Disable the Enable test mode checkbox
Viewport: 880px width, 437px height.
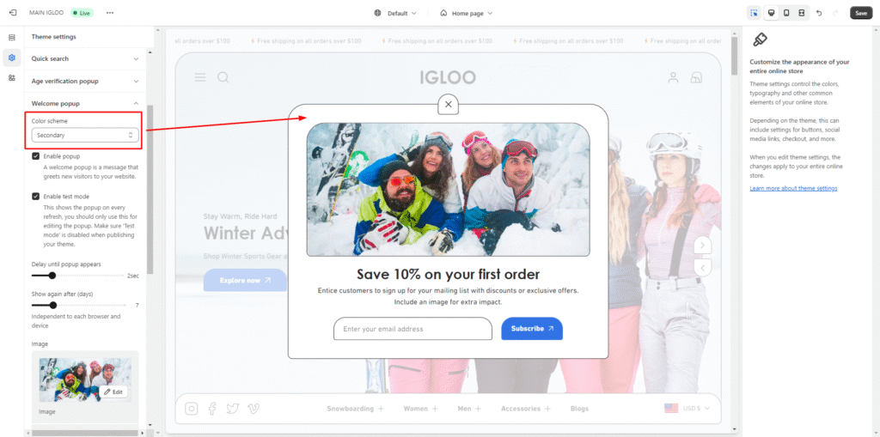tap(36, 197)
